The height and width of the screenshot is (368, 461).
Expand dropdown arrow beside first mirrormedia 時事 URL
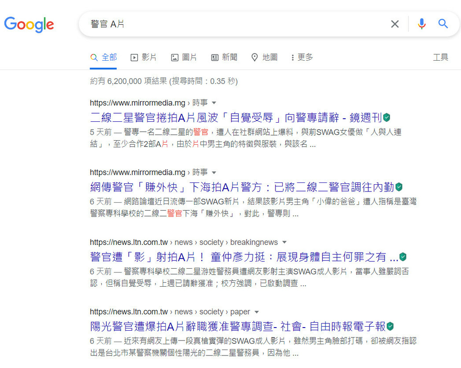coord(214,103)
